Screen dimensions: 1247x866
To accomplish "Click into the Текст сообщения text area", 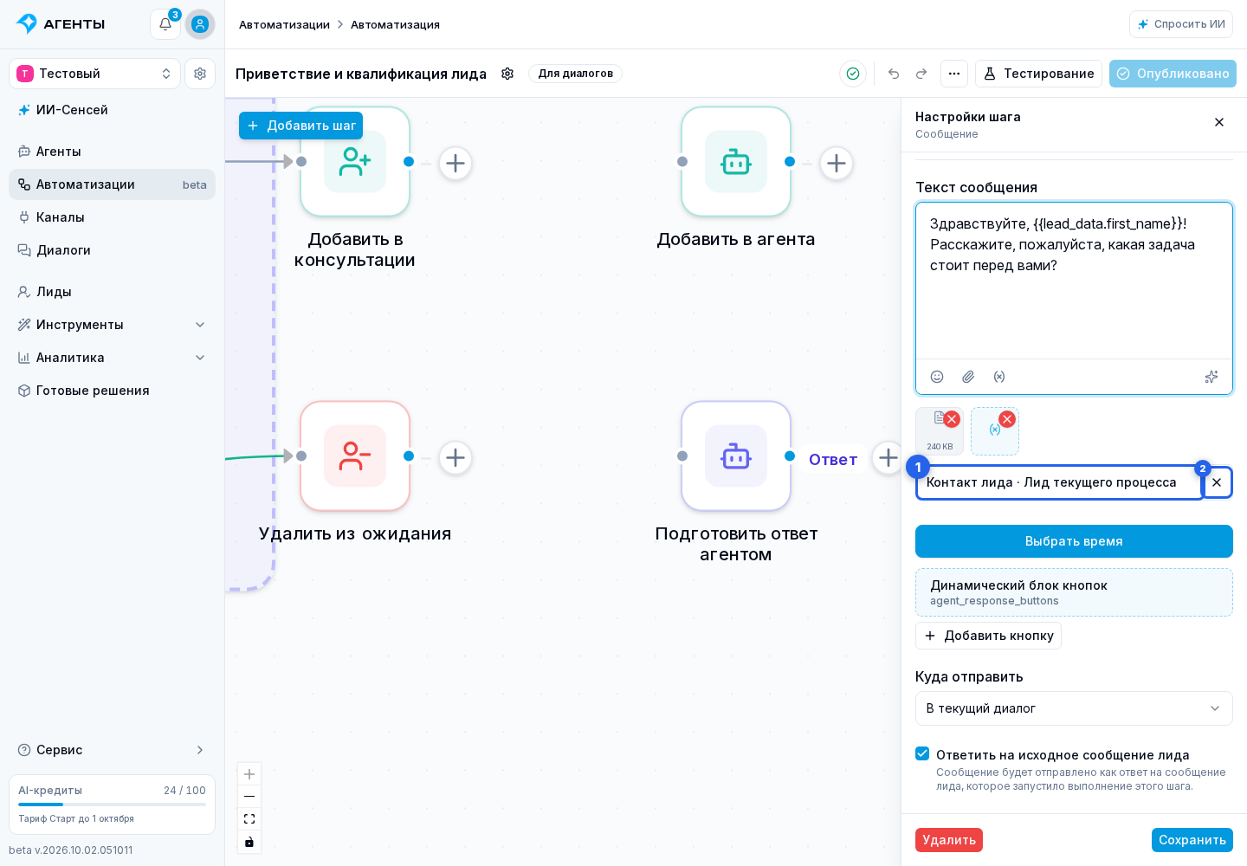I will click(1074, 281).
